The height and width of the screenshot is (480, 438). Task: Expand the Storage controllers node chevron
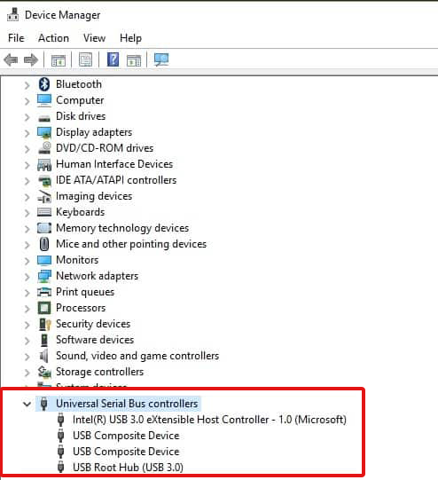27,373
